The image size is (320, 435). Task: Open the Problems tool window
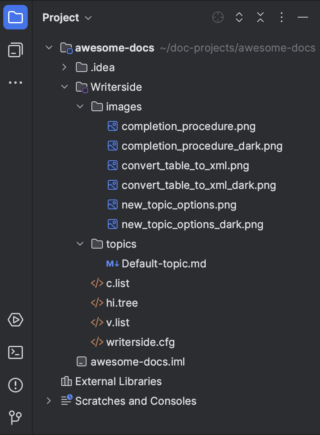(x=15, y=385)
